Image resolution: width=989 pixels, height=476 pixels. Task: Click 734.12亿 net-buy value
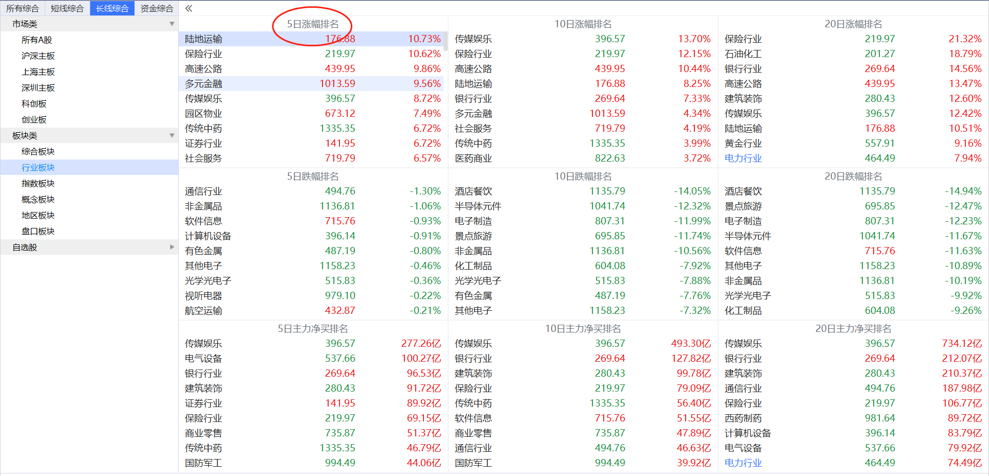pos(962,343)
